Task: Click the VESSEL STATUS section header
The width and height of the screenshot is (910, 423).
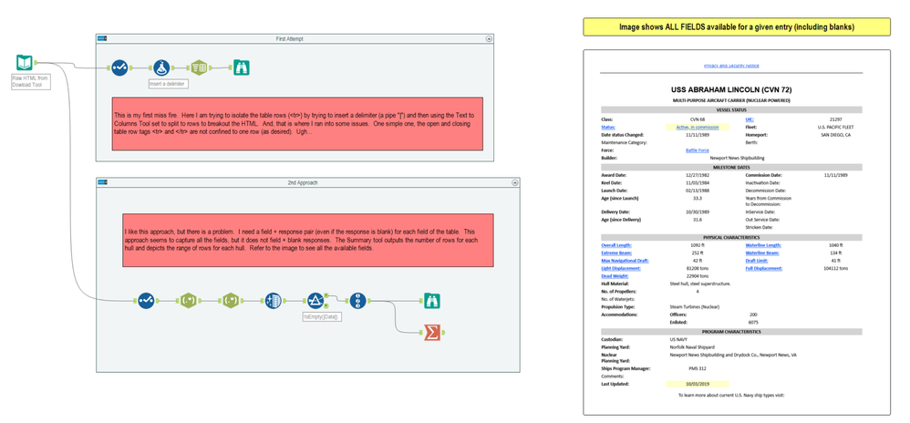Action: [731, 109]
